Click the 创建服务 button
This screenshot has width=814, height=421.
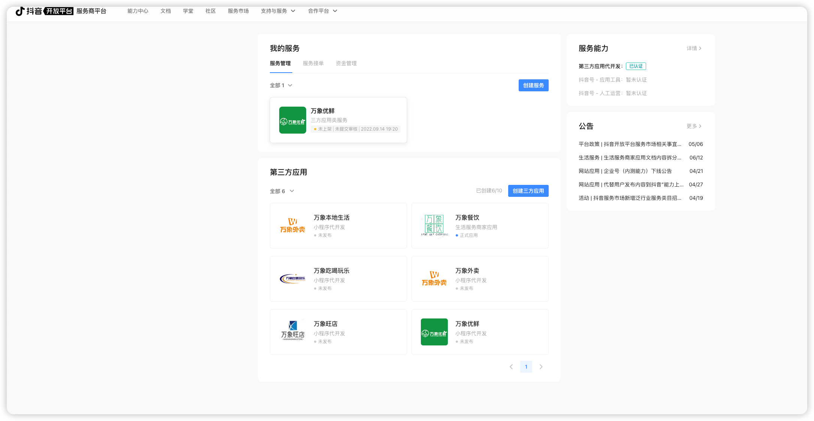tap(534, 85)
